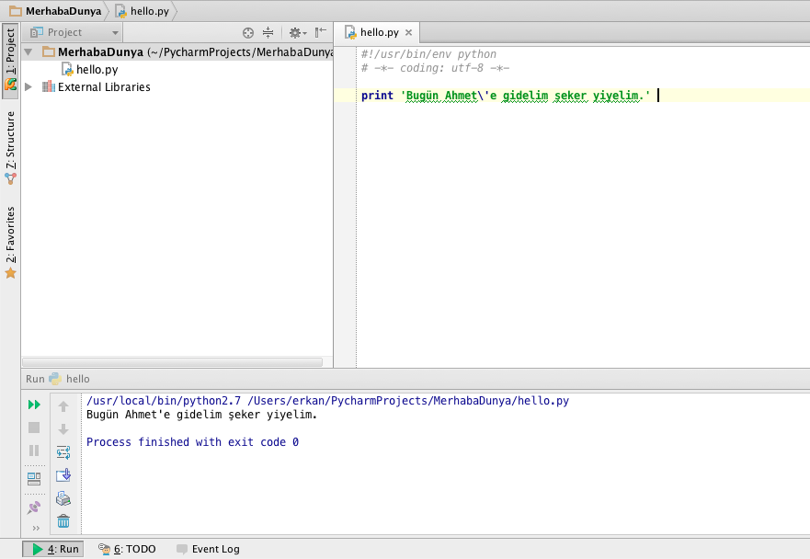Click the hello run configuration label
The height and width of the screenshot is (559, 810).
tap(69, 379)
